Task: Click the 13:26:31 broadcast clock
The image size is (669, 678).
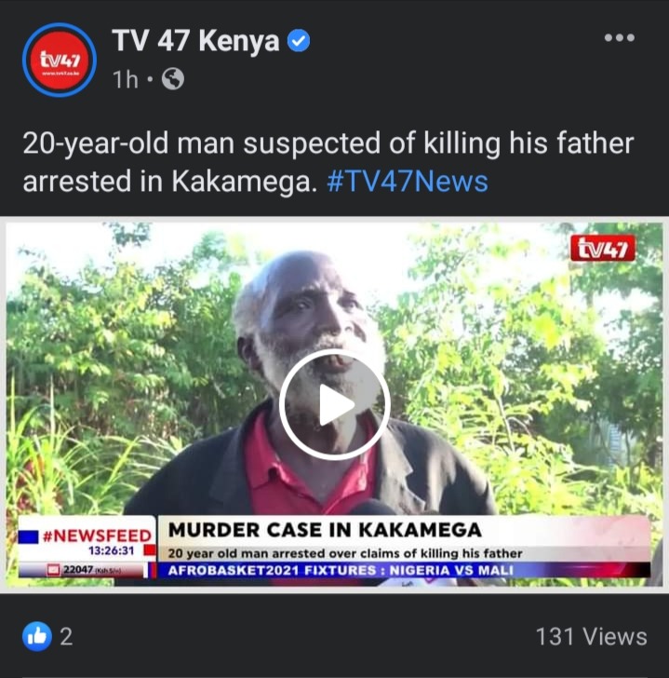Action: (112, 550)
